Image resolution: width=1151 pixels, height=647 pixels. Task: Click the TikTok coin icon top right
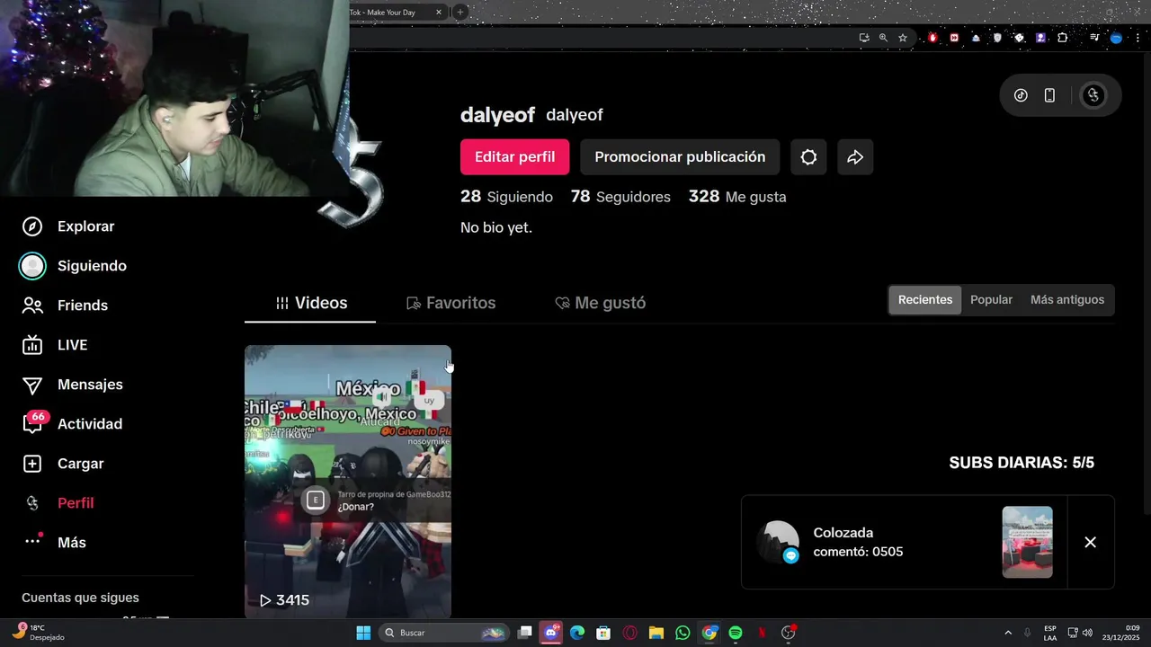point(1021,95)
